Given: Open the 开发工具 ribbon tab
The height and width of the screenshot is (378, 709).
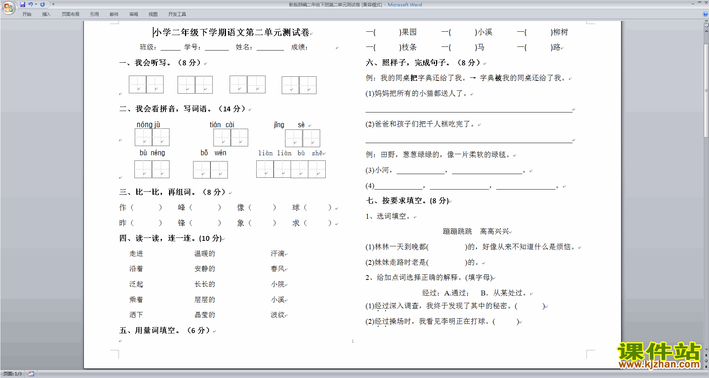Looking at the screenshot, I should pyautogui.click(x=177, y=14).
